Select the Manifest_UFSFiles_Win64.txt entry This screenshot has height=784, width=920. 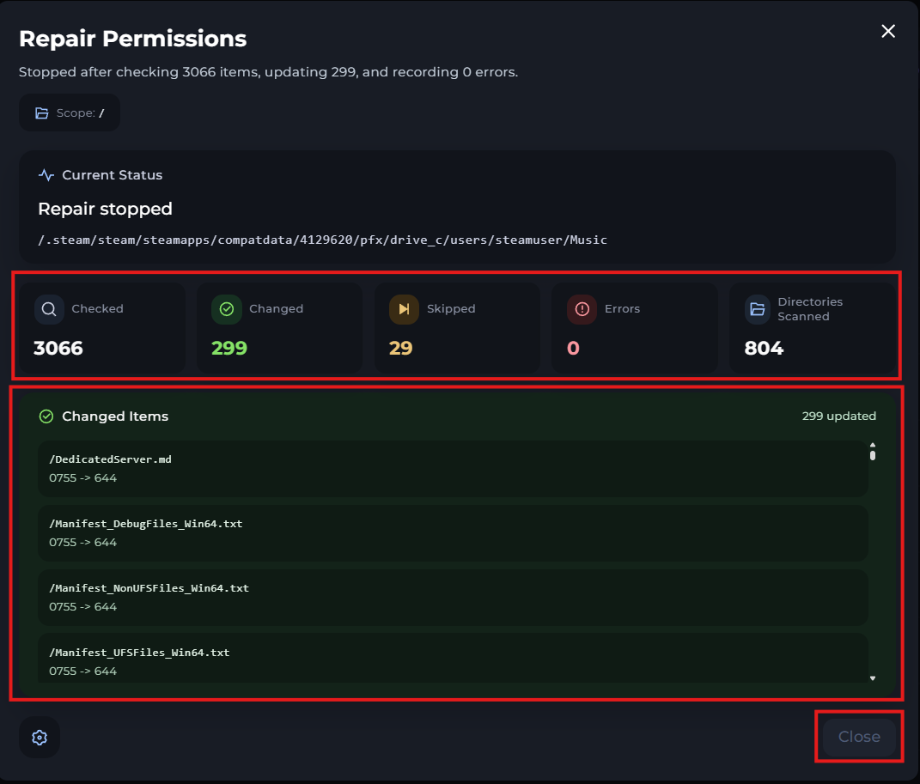point(453,659)
